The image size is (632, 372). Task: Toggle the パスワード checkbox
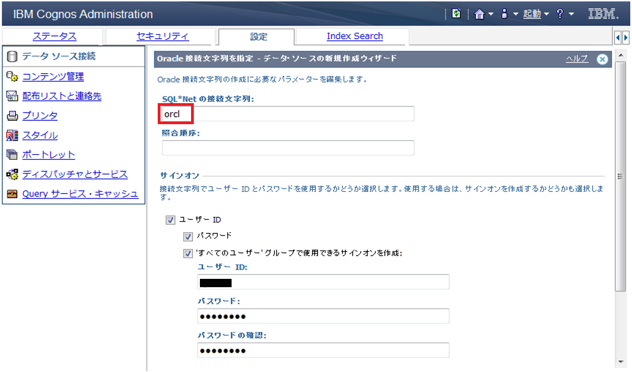[x=188, y=237]
